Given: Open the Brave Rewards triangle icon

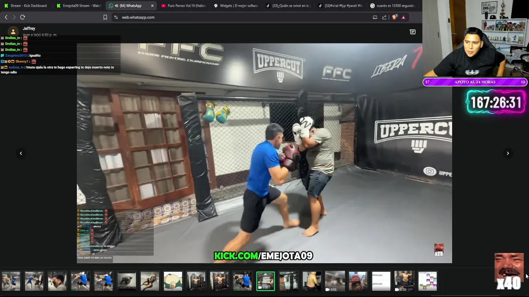Looking at the screenshot, I should (403, 17).
